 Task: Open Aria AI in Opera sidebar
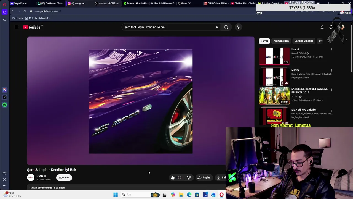4,90
